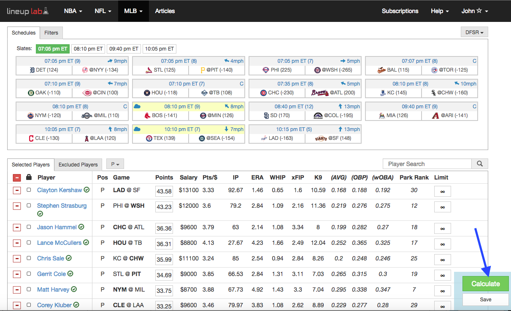Click the green check icon beside Clayton Kershaw
This screenshot has width=511, height=311.
click(x=87, y=190)
